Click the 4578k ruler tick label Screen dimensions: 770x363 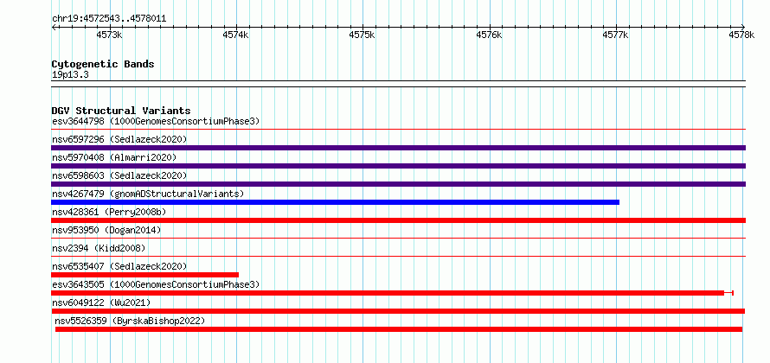click(x=741, y=35)
